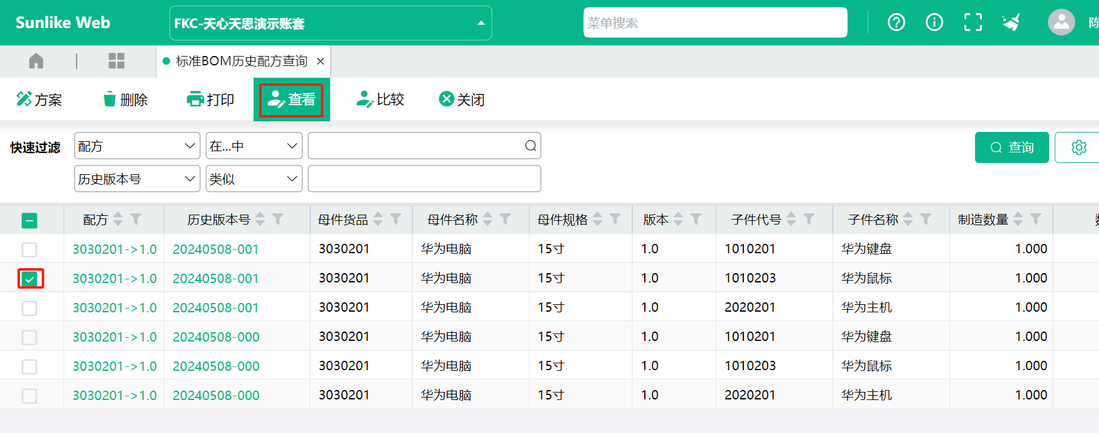Open the FKC-天心天思演示账套 account dropdown
The height and width of the screenshot is (433, 1099).
click(x=331, y=23)
